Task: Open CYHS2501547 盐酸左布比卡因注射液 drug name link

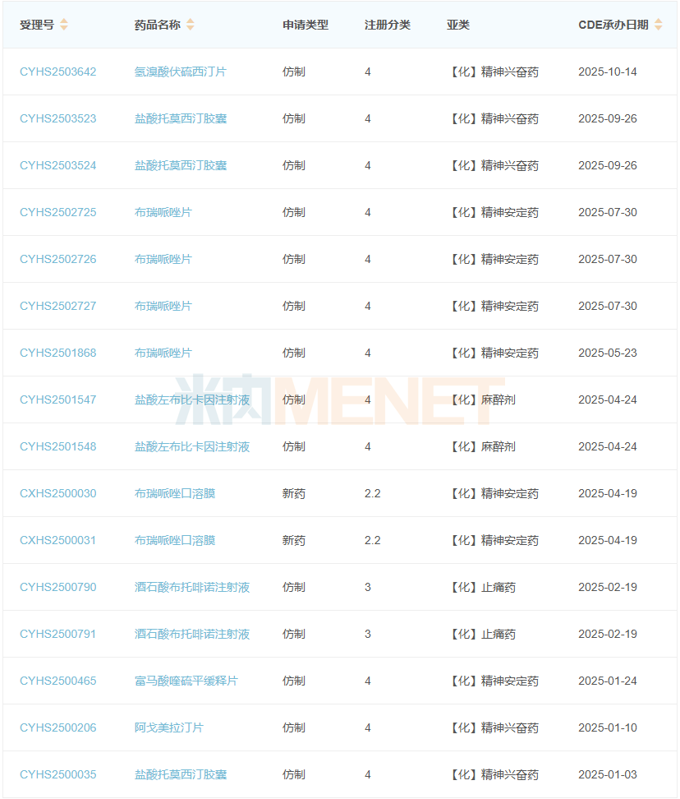Action: 191,399
